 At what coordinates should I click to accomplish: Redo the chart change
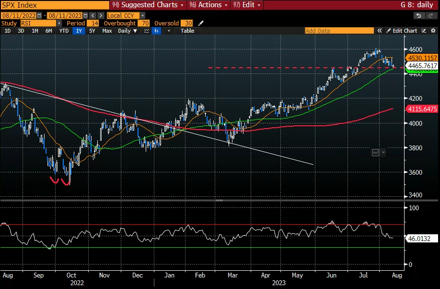[x=431, y=15]
